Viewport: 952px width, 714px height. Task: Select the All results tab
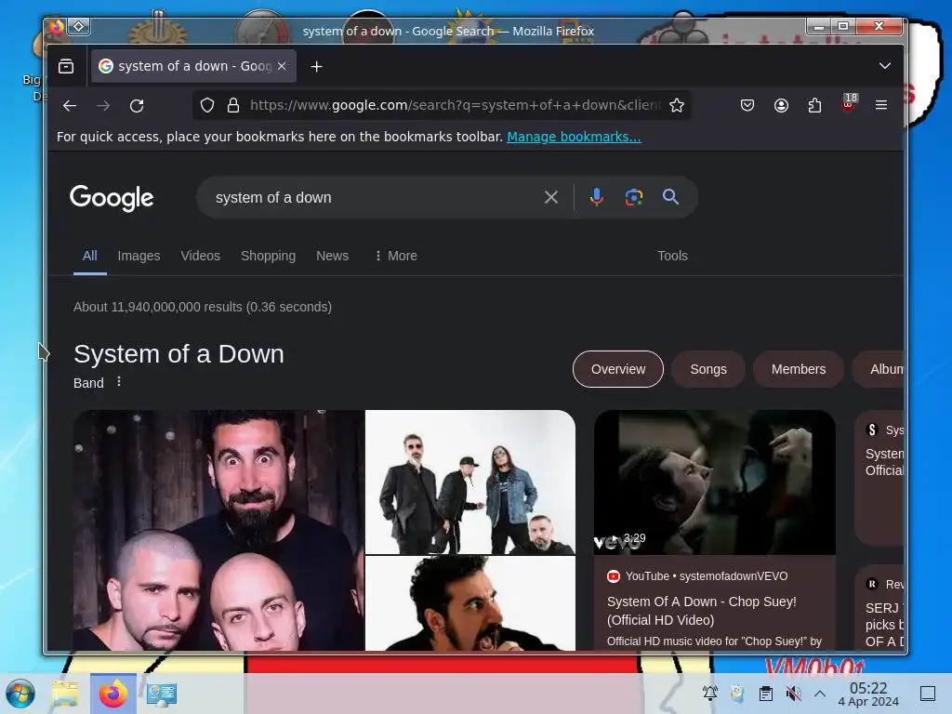tap(90, 256)
